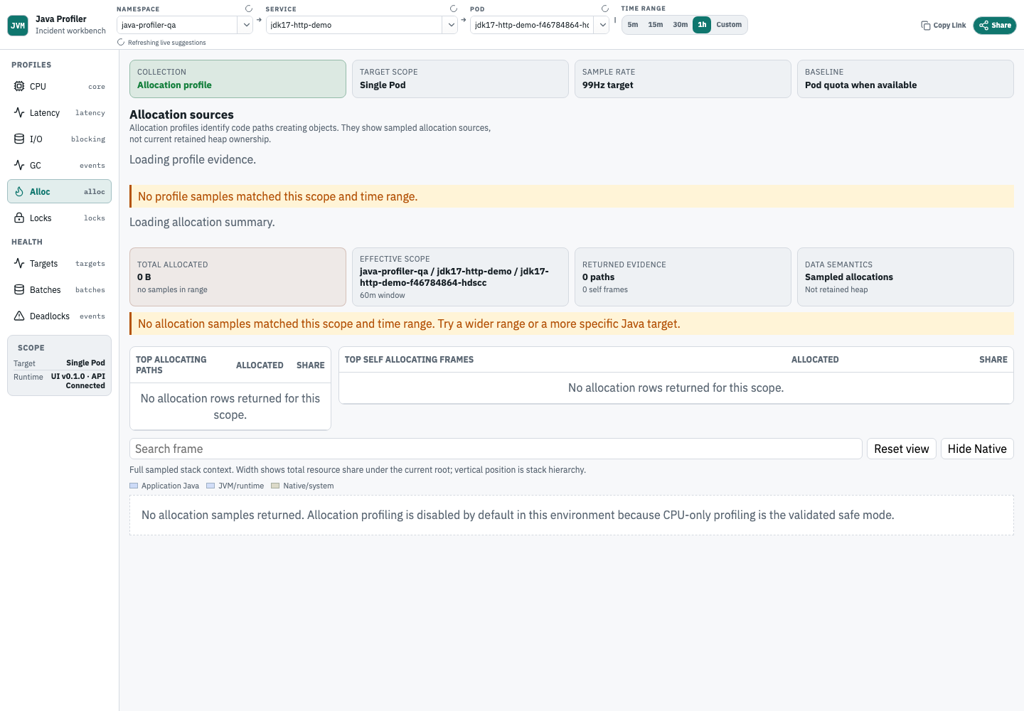
Task: Click the Copy Link button
Action: coord(944,26)
